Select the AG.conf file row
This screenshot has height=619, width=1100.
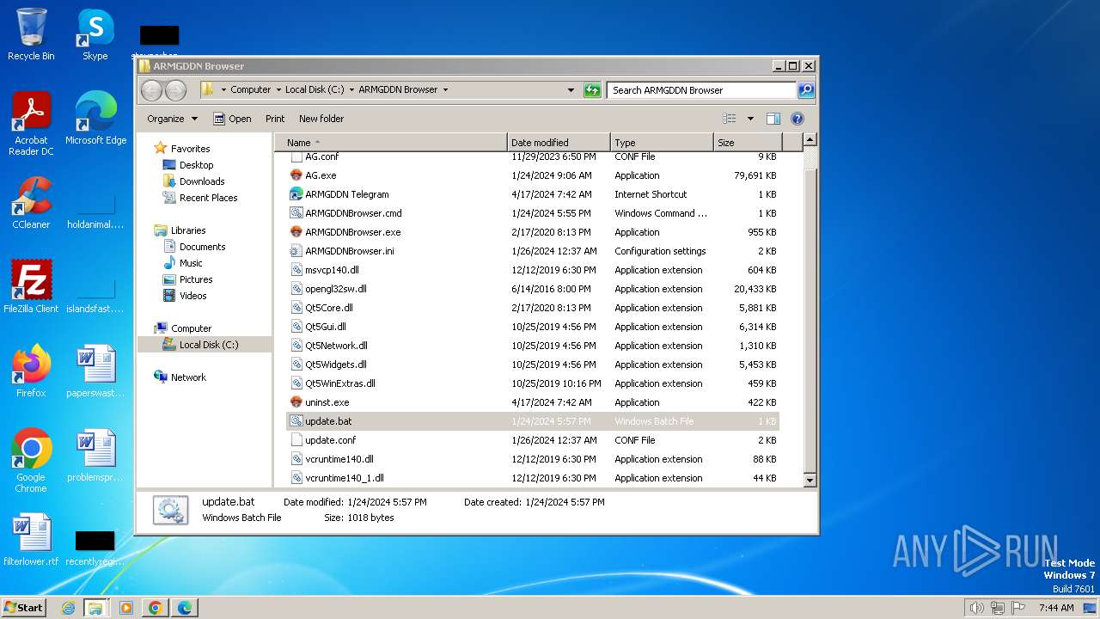(533, 157)
